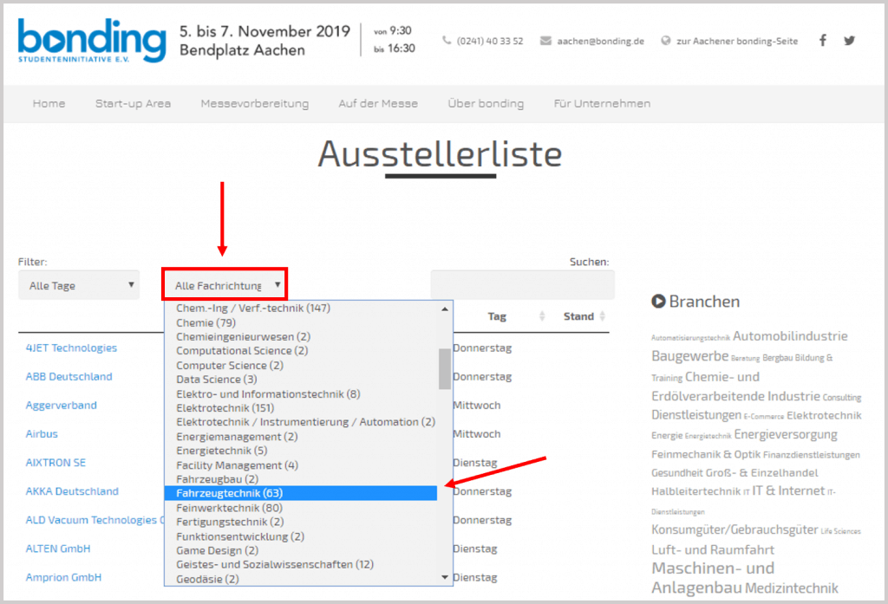Open the ALTEN GmbH exhibitor link
This screenshot has height=604, width=888.
point(58,549)
